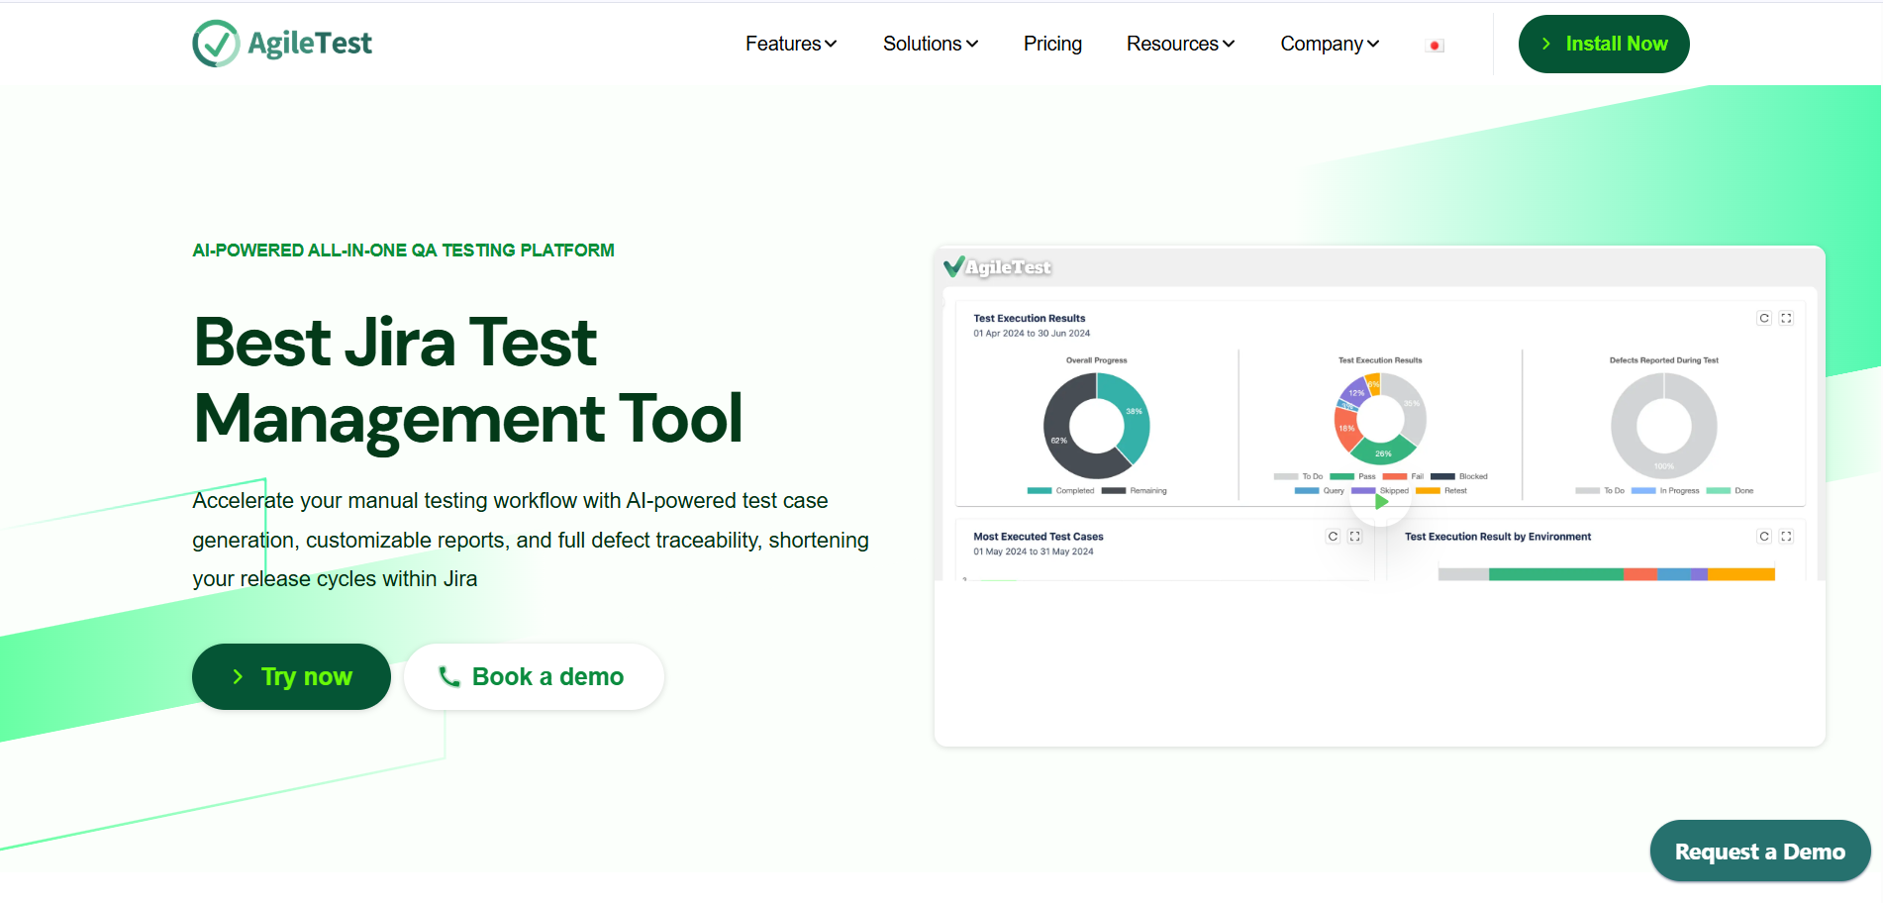Switch language via the Japan flag icon
This screenshot has width=1883, height=903.
(x=1435, y=46)
